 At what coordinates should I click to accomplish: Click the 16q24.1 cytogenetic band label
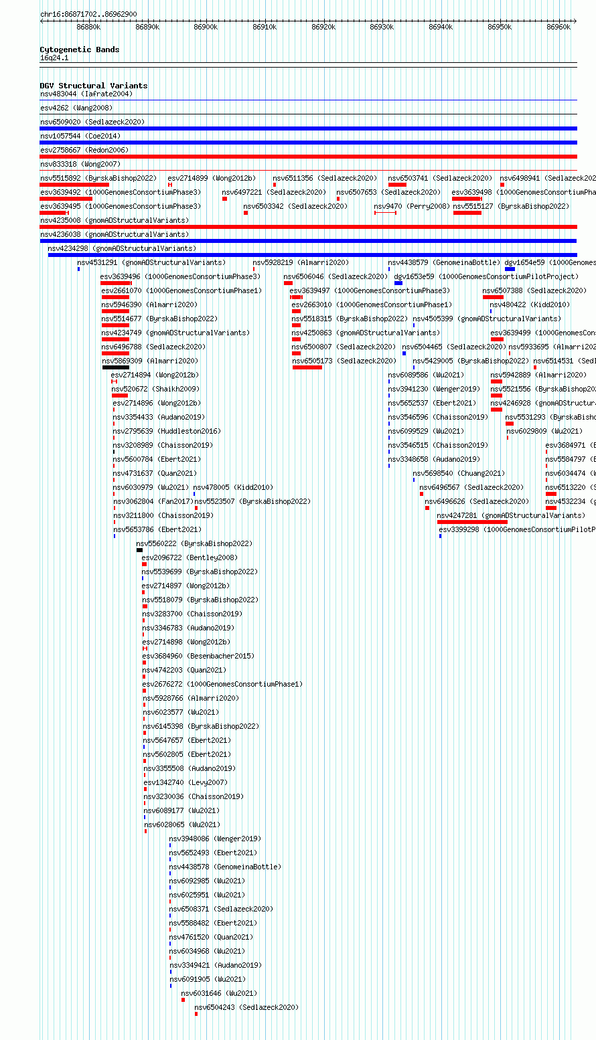tap(54, 58)
